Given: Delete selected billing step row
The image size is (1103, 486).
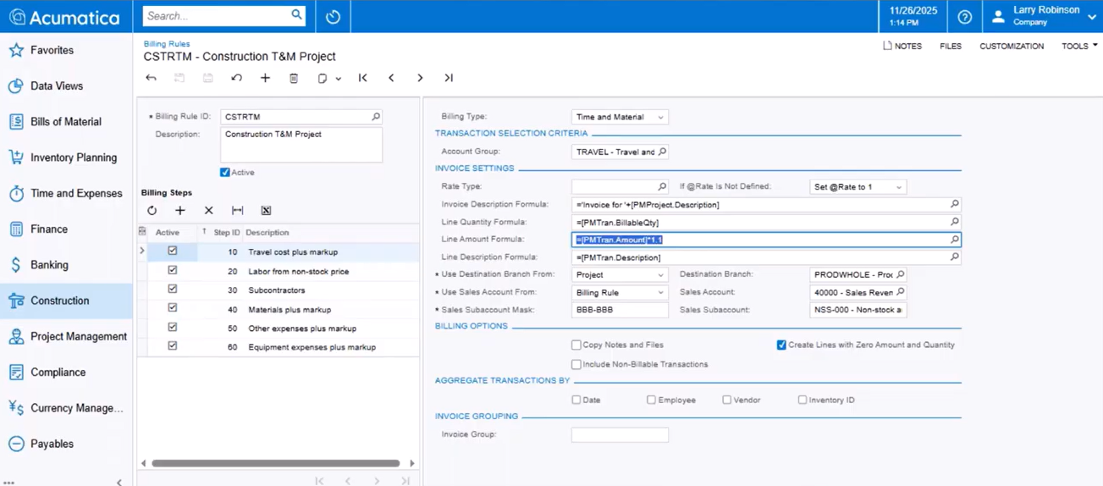Looking at the screenshot, I should point(208,211).
